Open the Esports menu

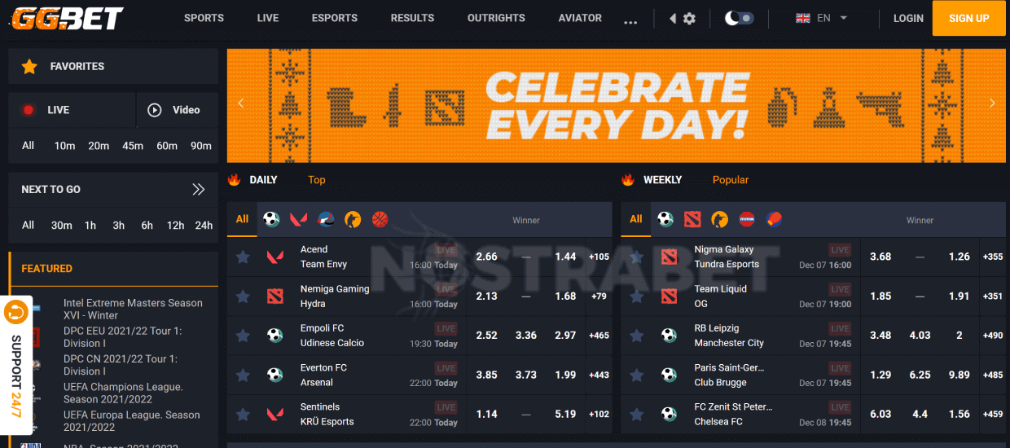tap(335, 18)
